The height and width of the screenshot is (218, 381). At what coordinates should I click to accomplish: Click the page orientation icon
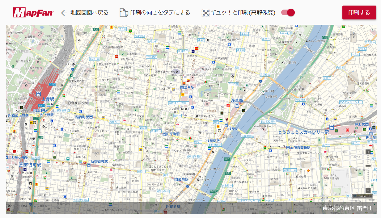124,13
